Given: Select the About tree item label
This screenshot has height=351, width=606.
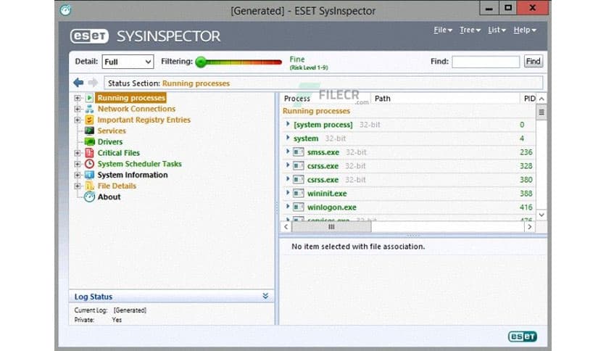Looking at the screenshot, I should (x=109, y=197).
